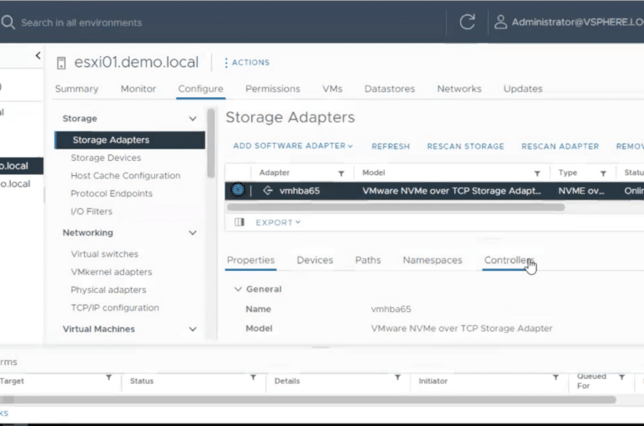Click the Search in all environments field
This screenshot has height=426, width=644.
[81, 22]
